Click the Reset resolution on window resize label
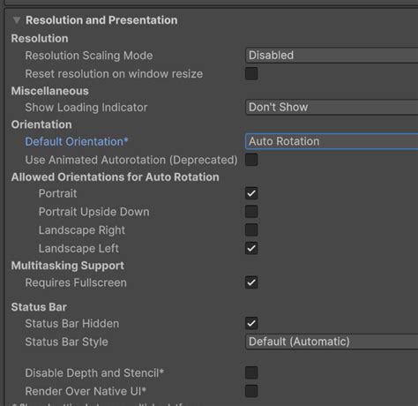 [x=114, y=74]
